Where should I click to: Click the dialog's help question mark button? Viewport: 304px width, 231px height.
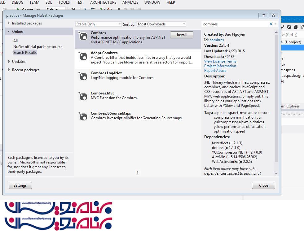[x=263, y=15]
